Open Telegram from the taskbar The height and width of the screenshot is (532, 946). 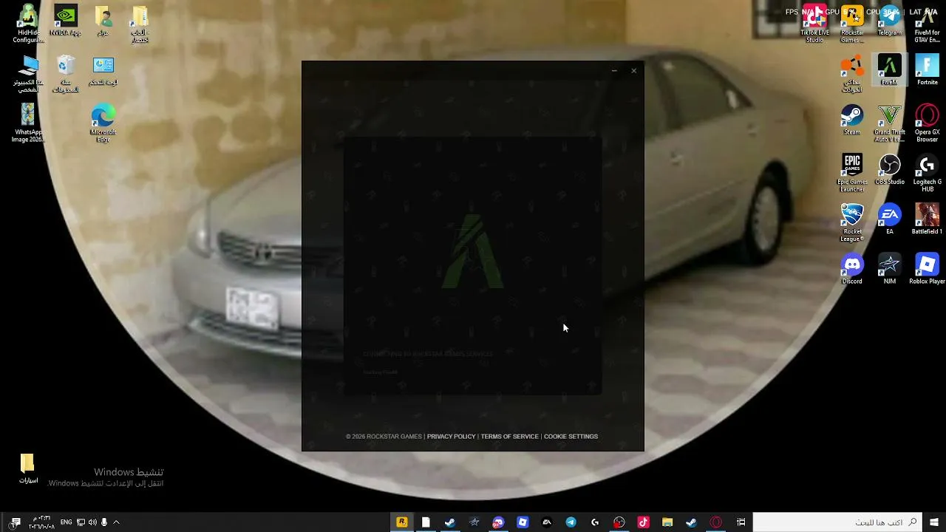click(571, 522)
